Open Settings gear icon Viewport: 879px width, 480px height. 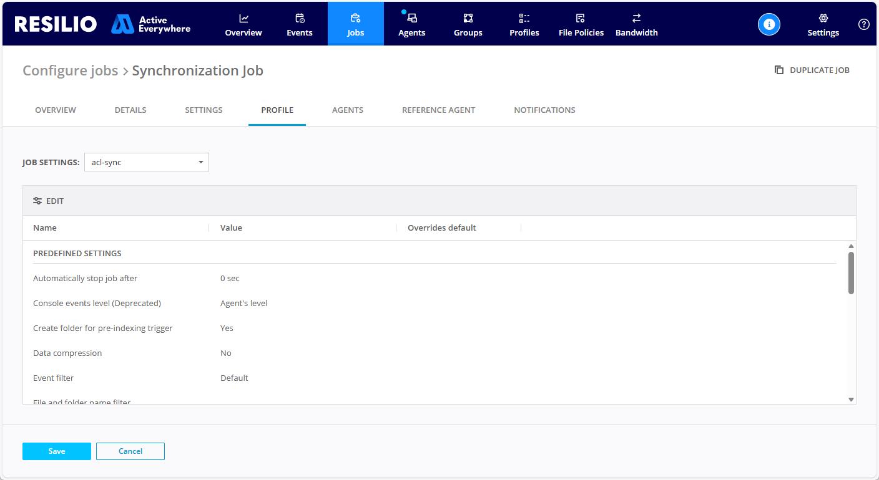pyautogui.click(x=823, y=19)
